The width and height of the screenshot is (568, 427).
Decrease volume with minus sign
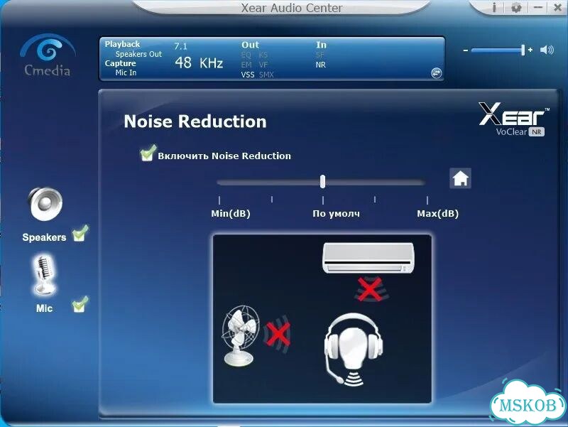click(466, 50)
